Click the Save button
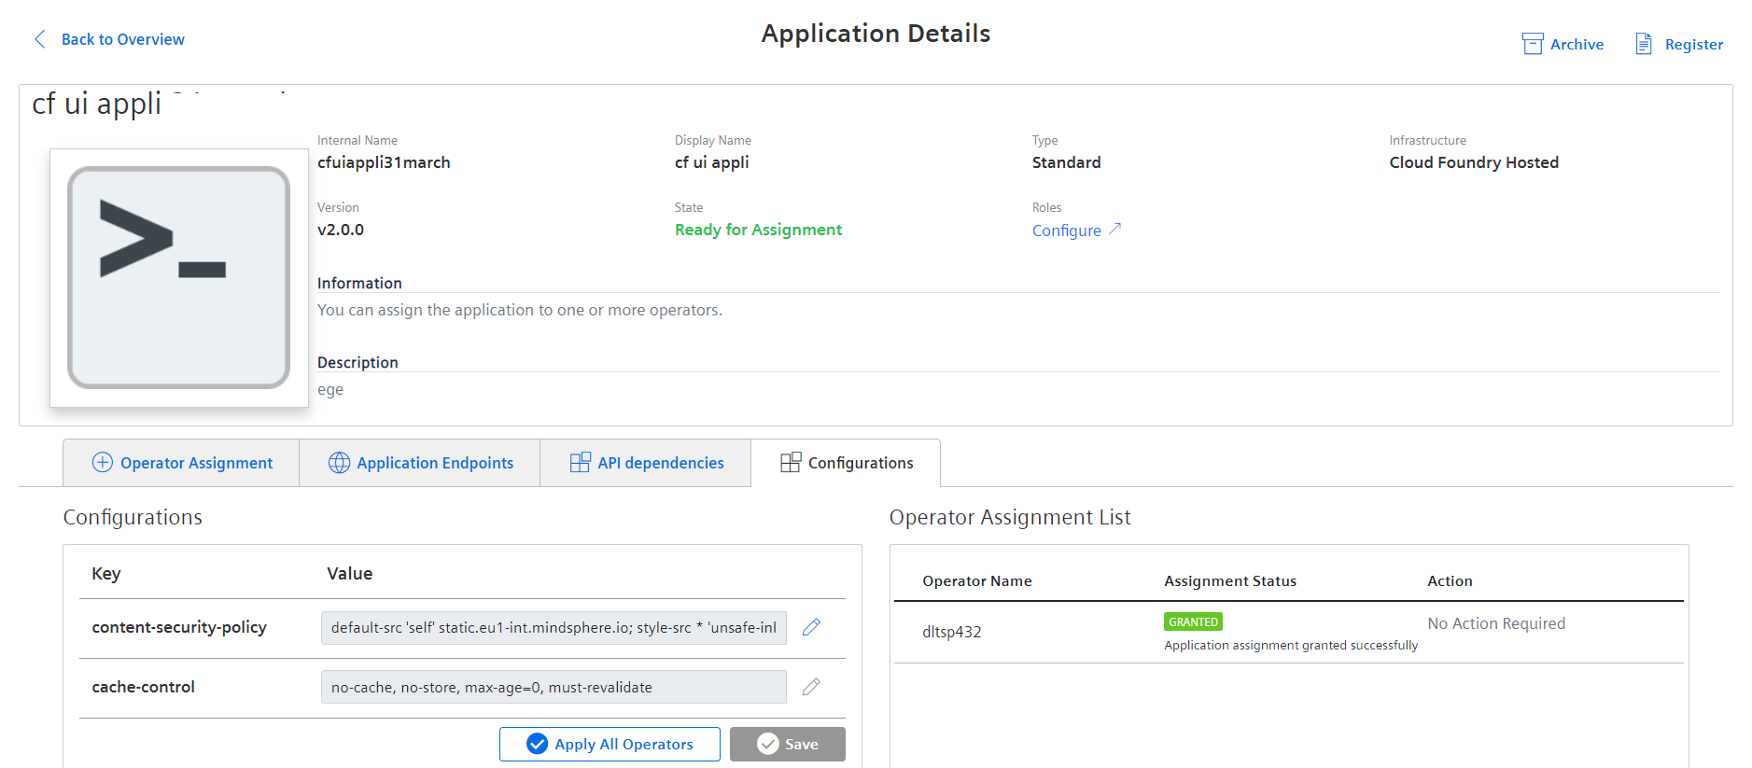 [x=788, y=744]
